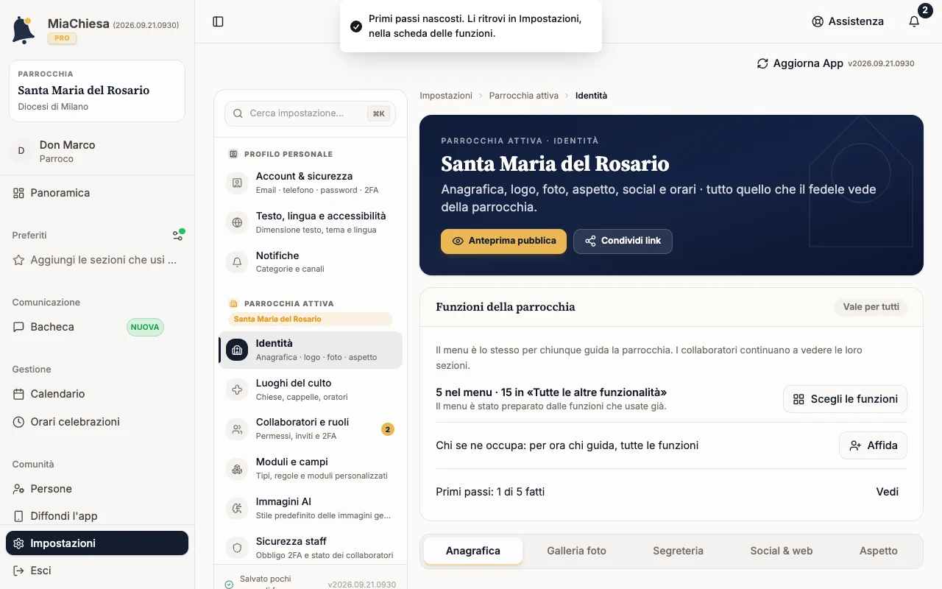The height and width of the screenshot is (589, 942).
Task: Click the Account & sicurezza icon
Action: [237, 183]
